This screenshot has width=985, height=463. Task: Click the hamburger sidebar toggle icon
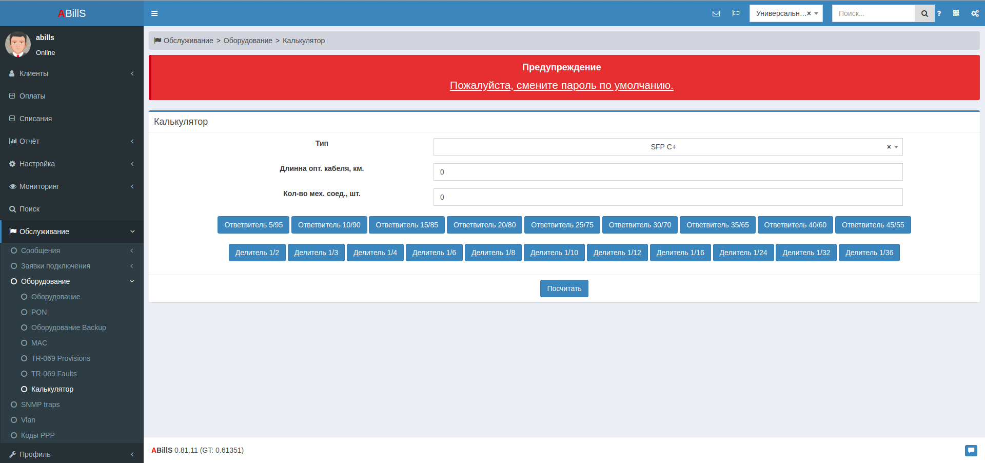tap(154, 13)
